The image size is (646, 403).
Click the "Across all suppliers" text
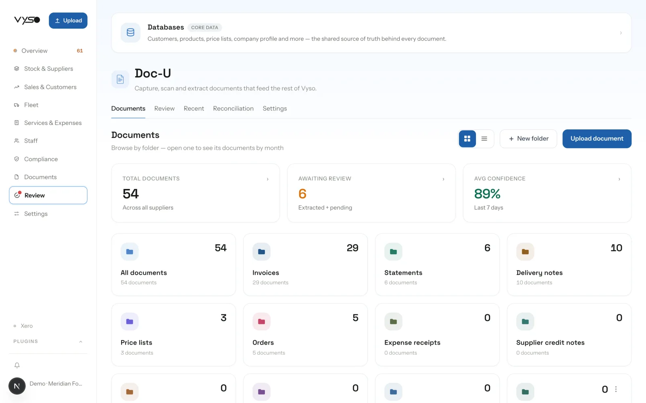pos(148,208)
